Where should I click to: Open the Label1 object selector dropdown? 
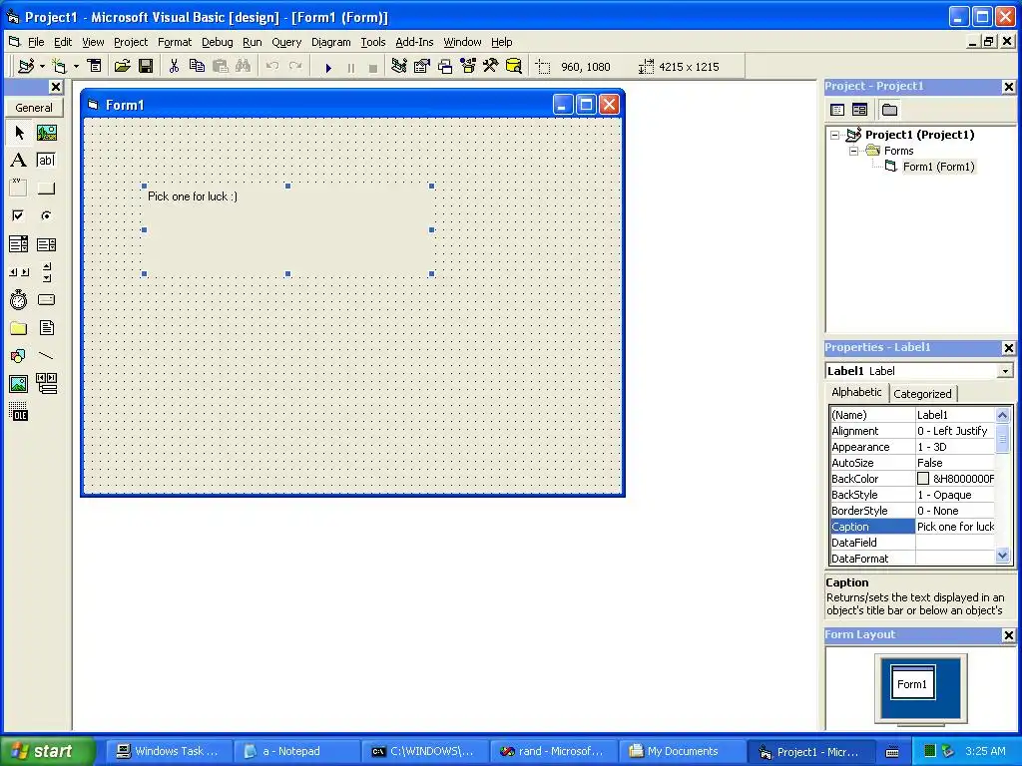pos(1005,371)
